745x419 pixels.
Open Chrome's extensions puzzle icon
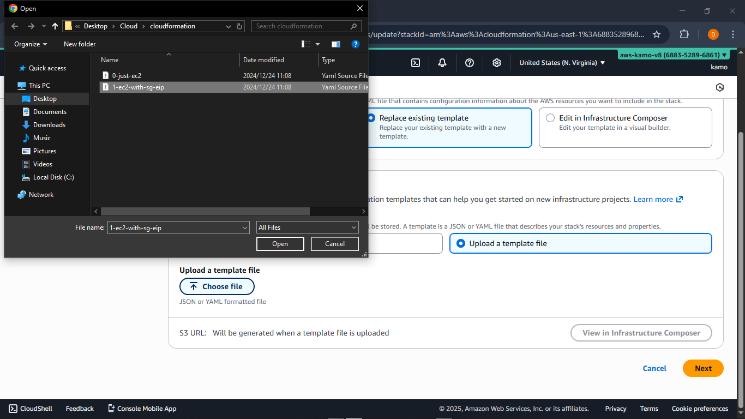point(684,34)
